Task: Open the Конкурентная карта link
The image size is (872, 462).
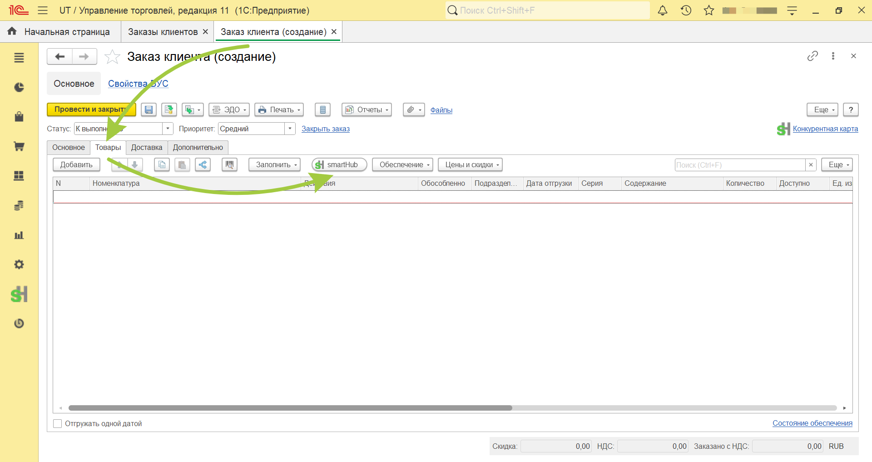Action: 825,129
